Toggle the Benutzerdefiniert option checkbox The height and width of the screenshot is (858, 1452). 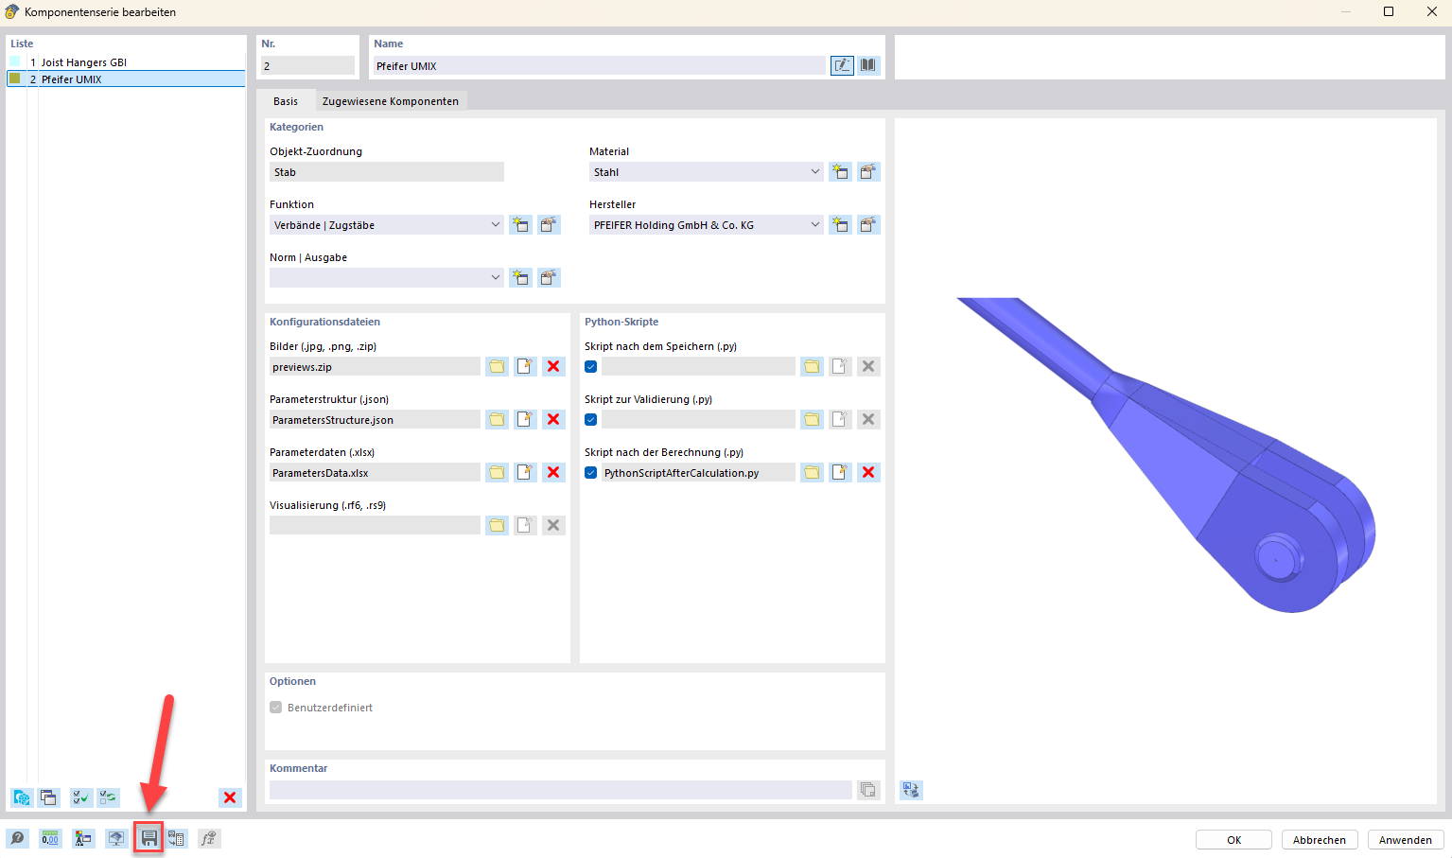[276, 708]
